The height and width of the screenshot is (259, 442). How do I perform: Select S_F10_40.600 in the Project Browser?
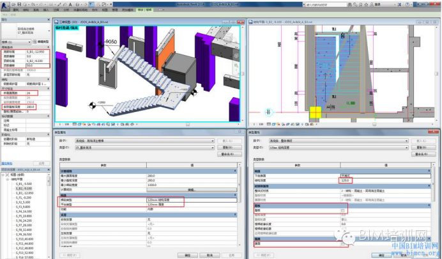point(24,239)
